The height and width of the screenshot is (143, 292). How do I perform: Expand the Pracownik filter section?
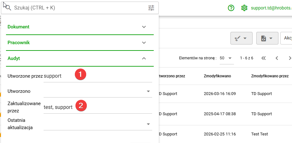(80, 43)
